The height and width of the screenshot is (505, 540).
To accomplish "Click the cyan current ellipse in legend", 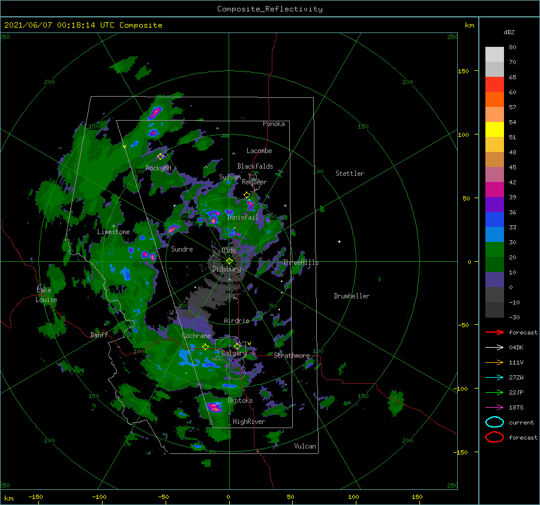I will point(494,422).
